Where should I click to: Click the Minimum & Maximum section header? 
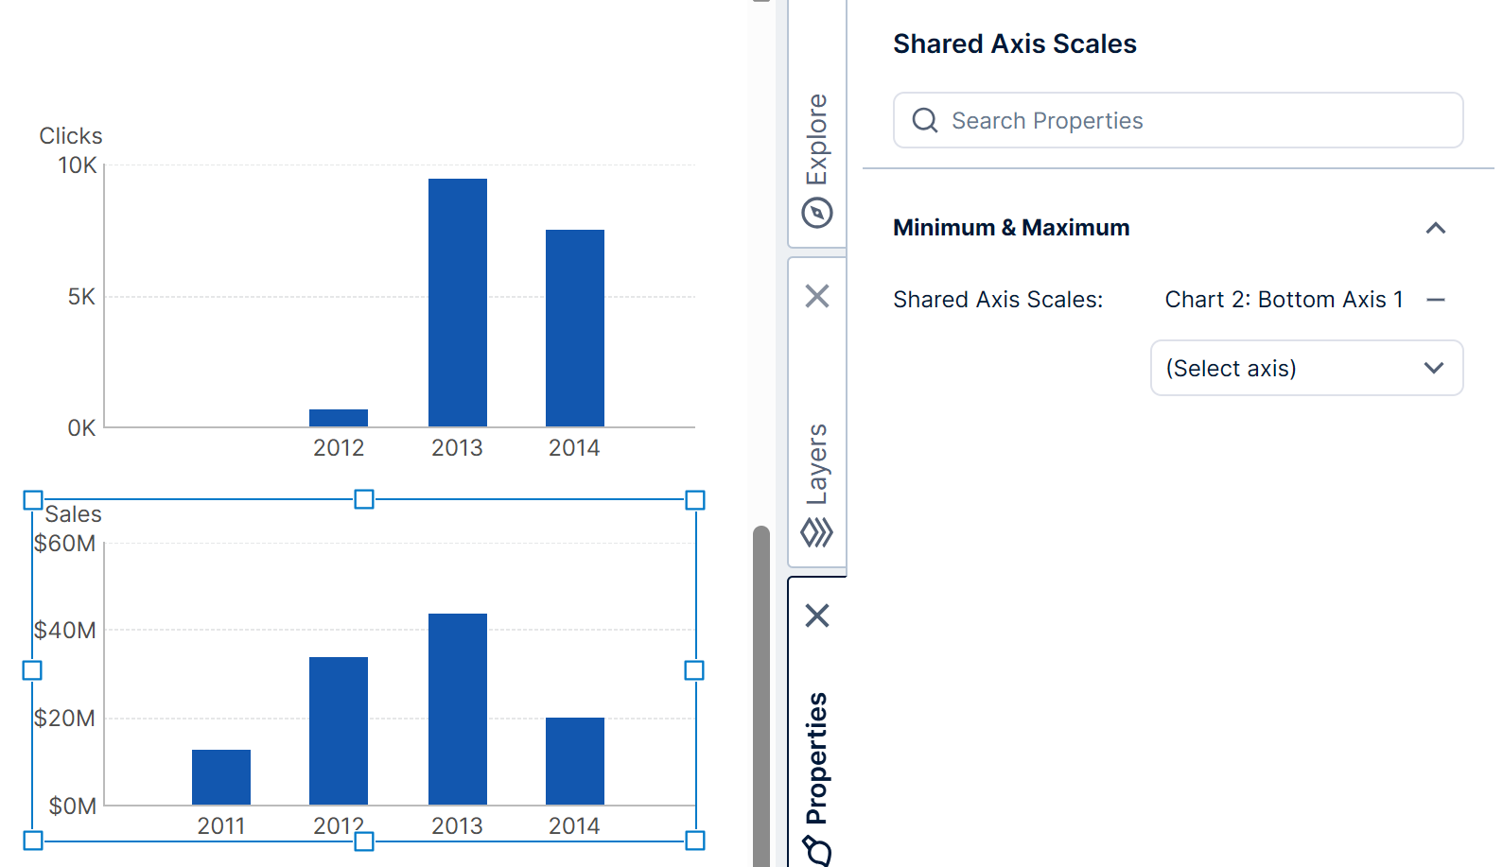(1011, 228)
